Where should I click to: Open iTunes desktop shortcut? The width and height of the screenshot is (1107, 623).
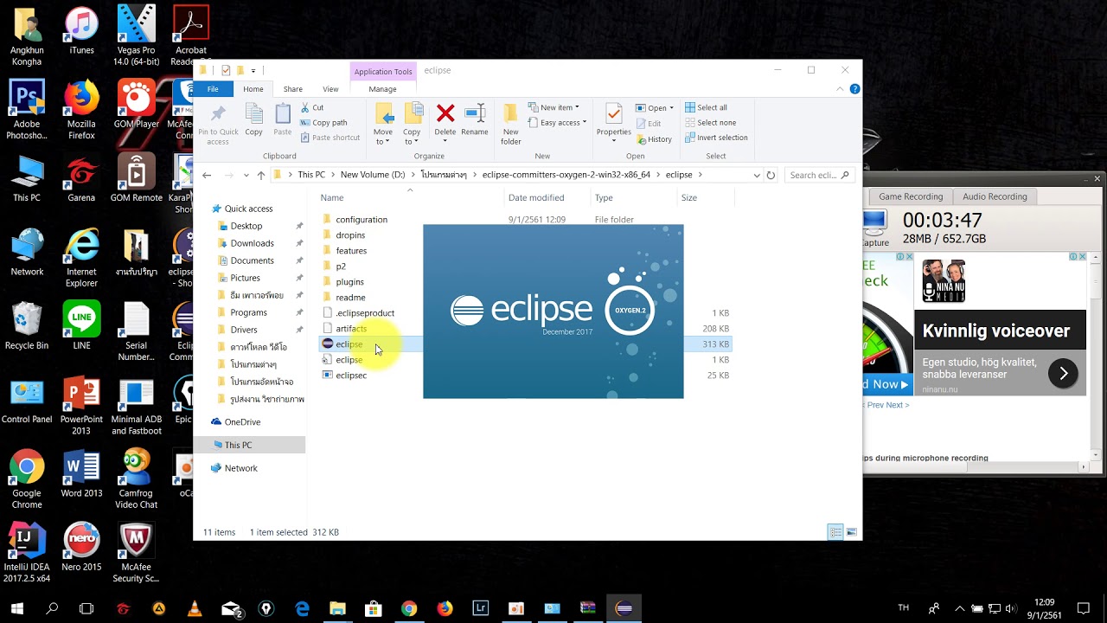pos(81,31)
